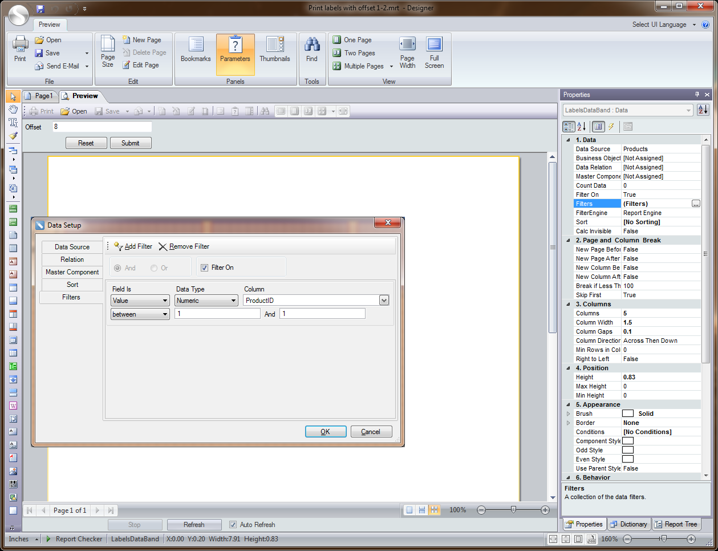Switch to the Page1 tab

coord(39,96)
